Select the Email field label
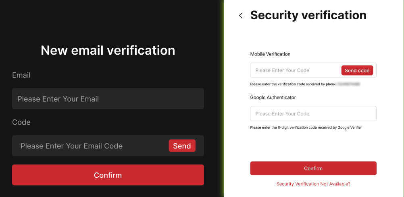The image size is (404, 197). click(21, 75)
